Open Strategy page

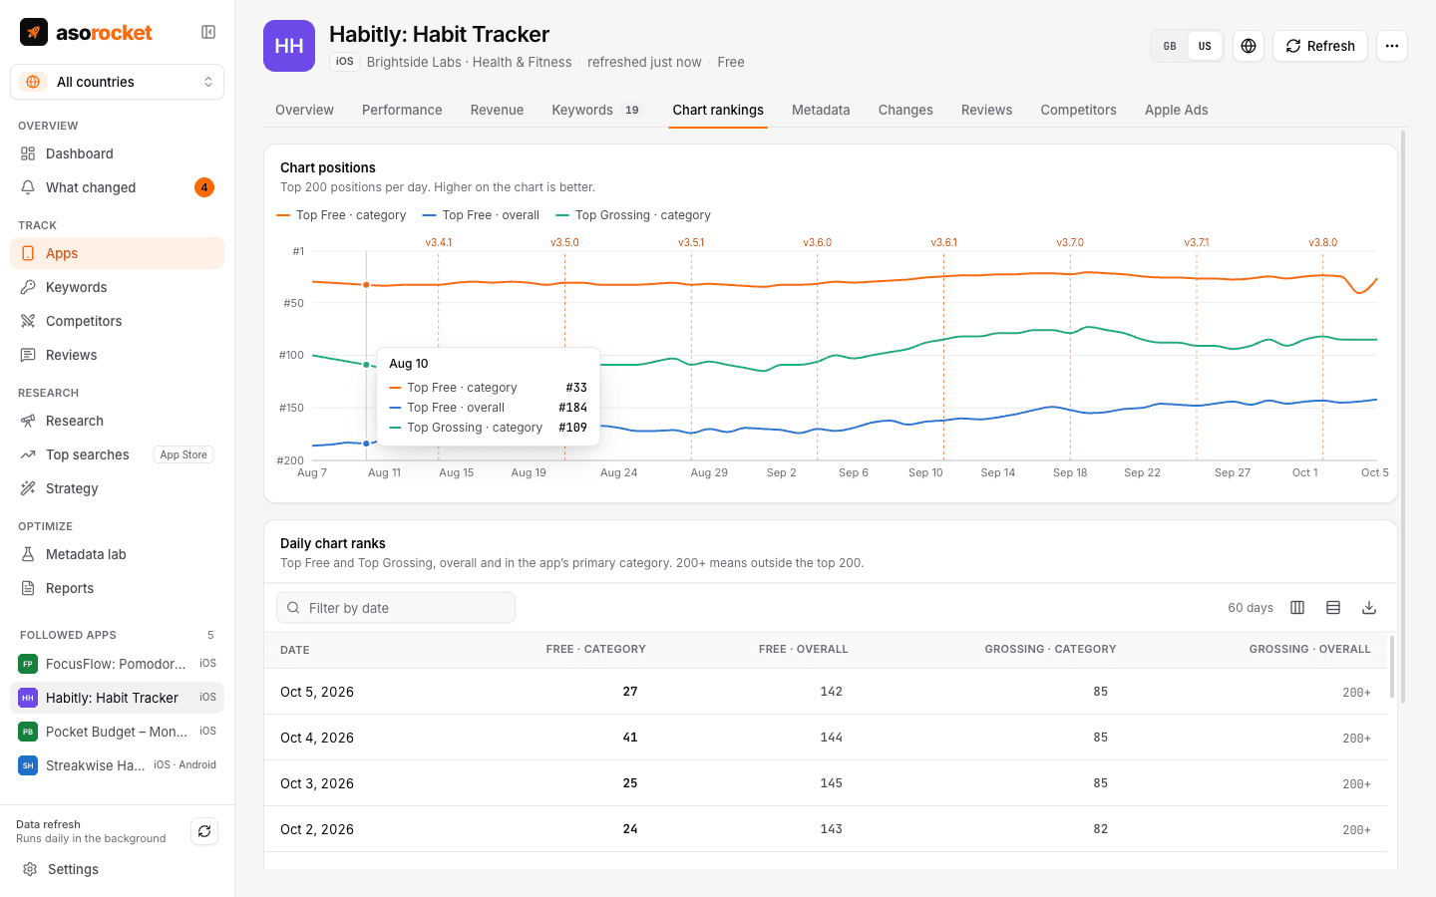click(x=117, y=488)
